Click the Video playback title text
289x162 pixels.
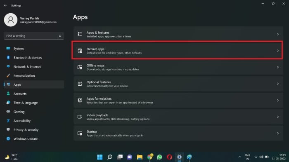point(97,115)
